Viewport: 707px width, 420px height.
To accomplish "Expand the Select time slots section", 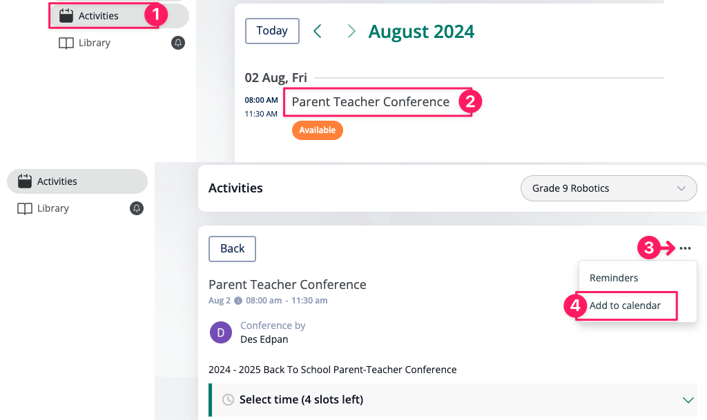I will click(x=454, y=400).
